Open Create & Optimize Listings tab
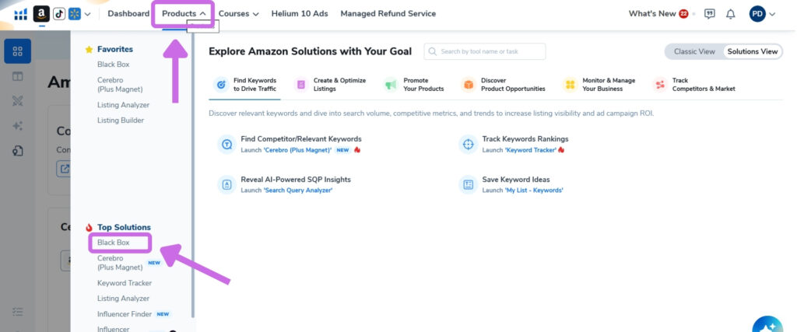 click(329, 84)
